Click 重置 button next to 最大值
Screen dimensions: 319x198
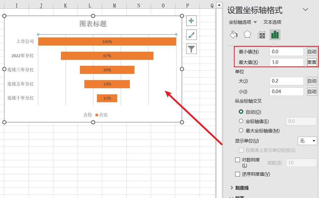point(312,62)
